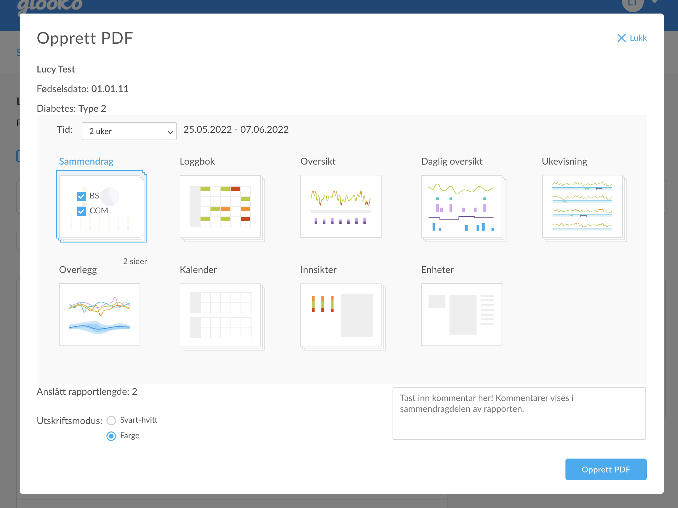This screenshot has height=508, width=678.
Task: Click the Daglig oversikt title label
Action: 452,161
